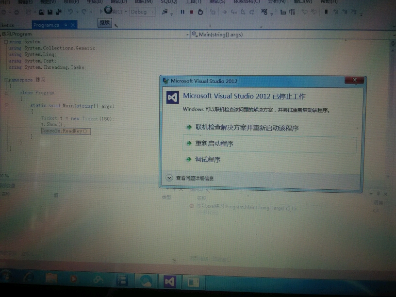Screen dimensions: 396x297
Task: Close the Microsoft Visual Studio 2012 crash dialog
Action: tap(354, 80)
